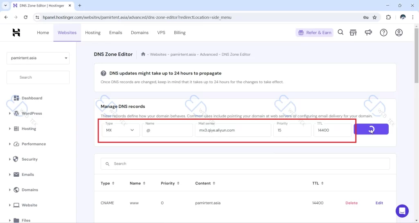Open the user profile account icon
The image size is (419, 223).
399,33
